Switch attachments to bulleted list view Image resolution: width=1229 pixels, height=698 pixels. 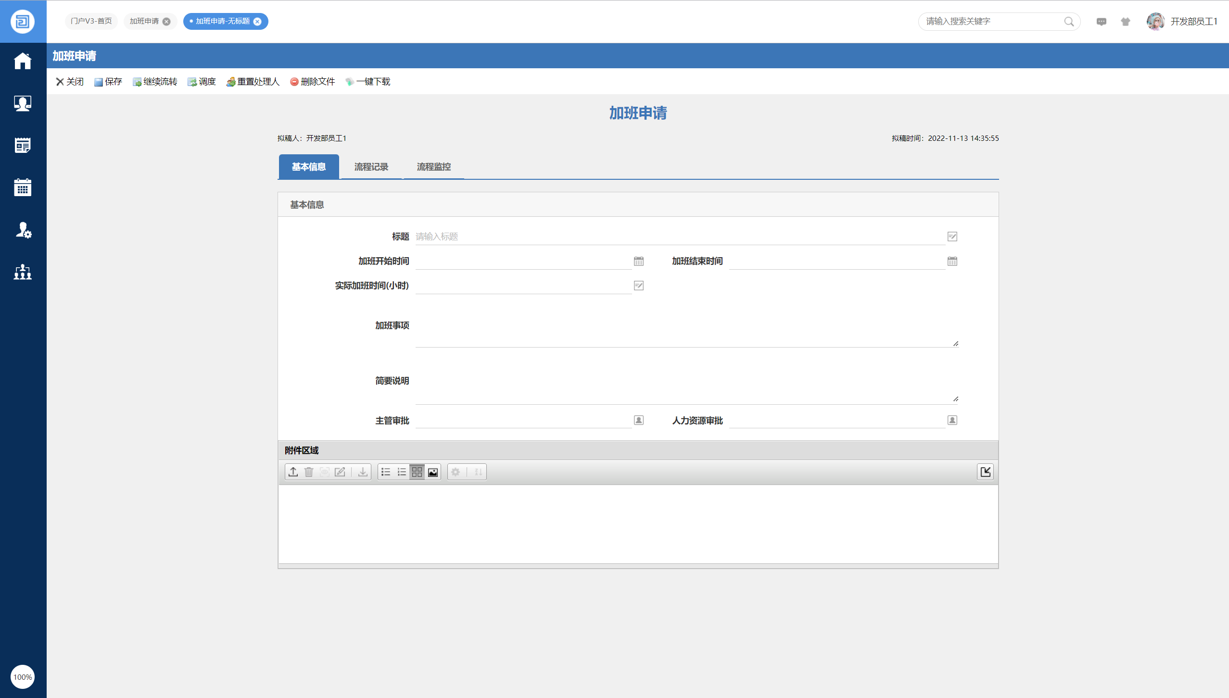[386, 472]
